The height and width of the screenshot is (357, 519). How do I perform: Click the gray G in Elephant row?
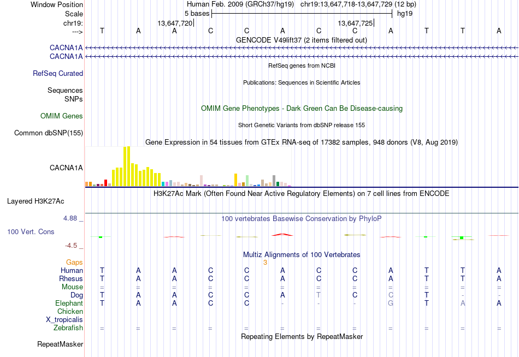click(391, 303)
